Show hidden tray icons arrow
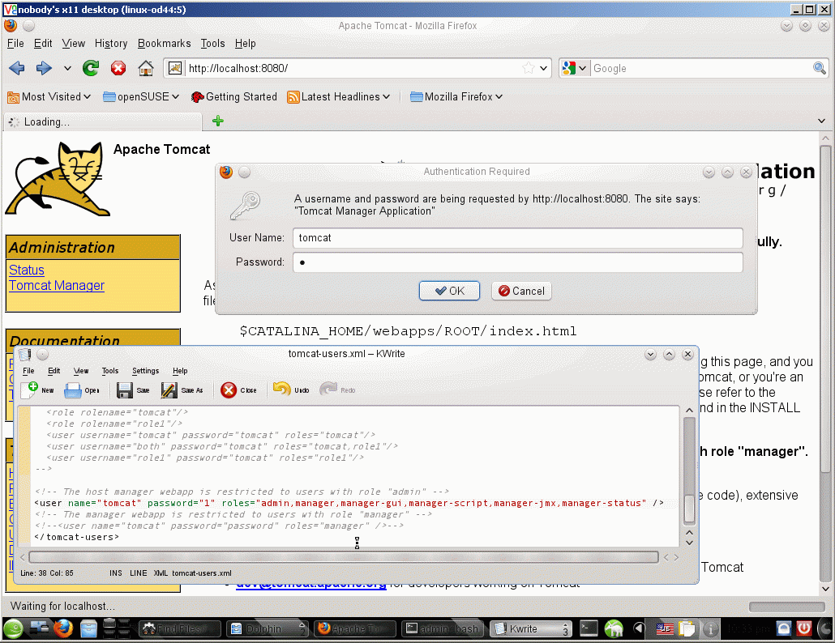835x643 pixels. pyautogui.click(x=638, y=628)
